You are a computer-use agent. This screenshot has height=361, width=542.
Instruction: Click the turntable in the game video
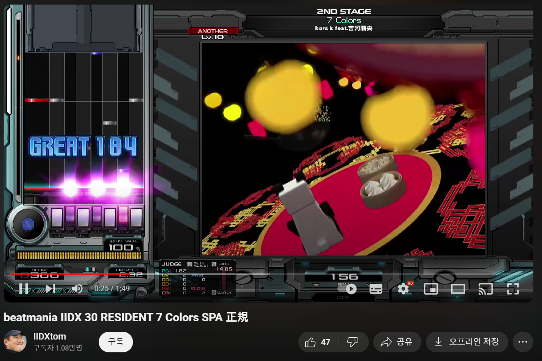28,224
